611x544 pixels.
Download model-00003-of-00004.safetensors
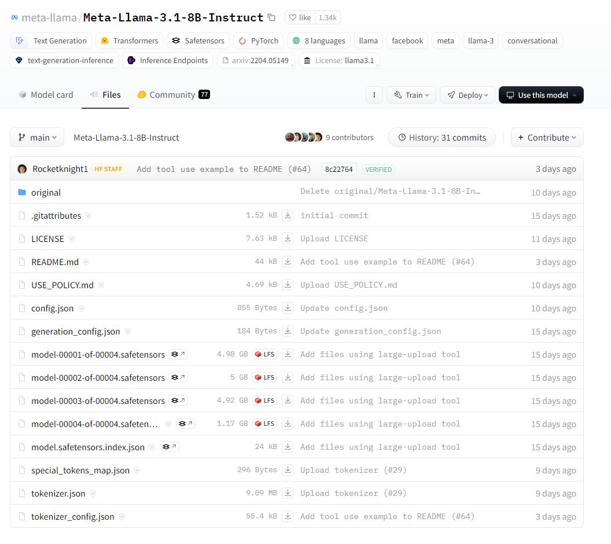coord(288,400)
